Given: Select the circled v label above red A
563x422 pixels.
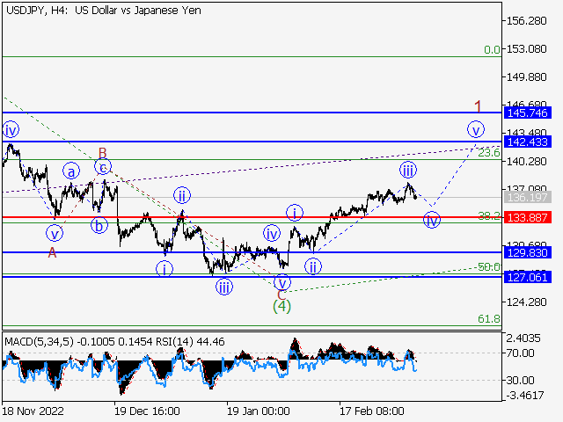Looking at the screenshot, I should [55, 234].
